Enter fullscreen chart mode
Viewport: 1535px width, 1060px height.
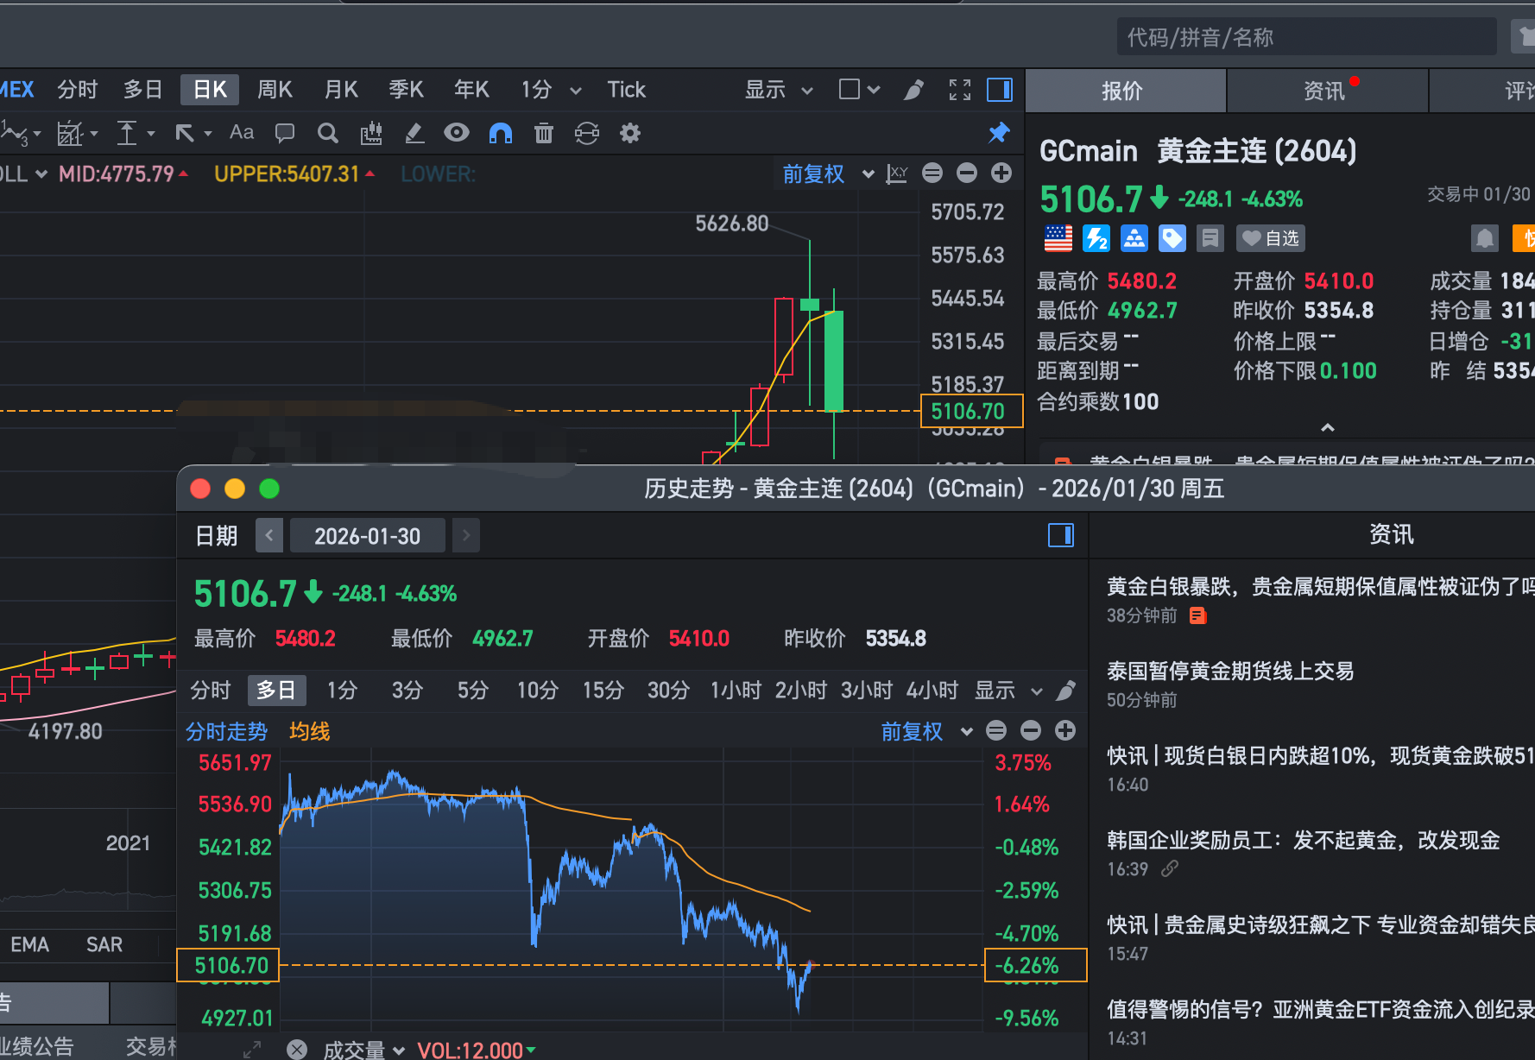point(959,90)
